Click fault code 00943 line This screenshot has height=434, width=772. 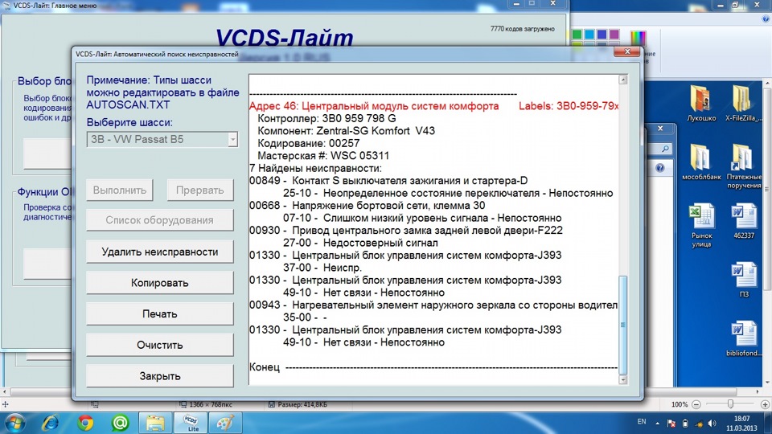(x=433, y=305)
